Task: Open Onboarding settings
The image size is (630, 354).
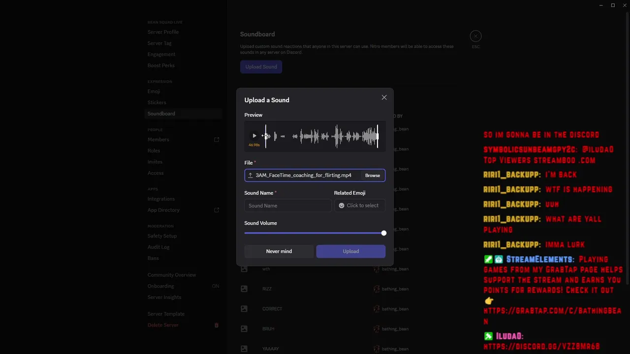Action: coord(160,286)
